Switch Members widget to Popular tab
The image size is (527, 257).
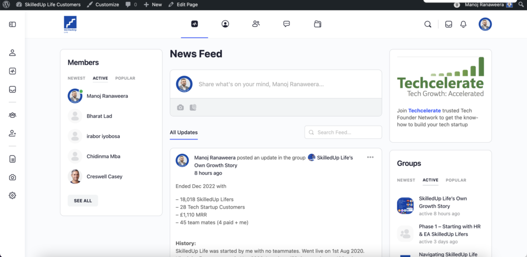[125, 78]
